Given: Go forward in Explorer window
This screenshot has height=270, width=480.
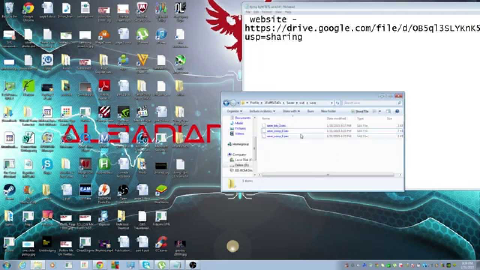Looking at the screenshot, I should click(233, 103).
